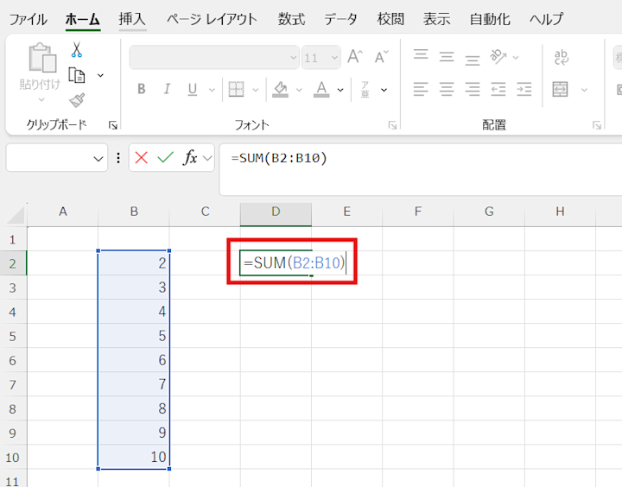Image resolution: width=622 pixels, height=487 pixels.
Task: Open the 自動化 tab
Action: 490,19
